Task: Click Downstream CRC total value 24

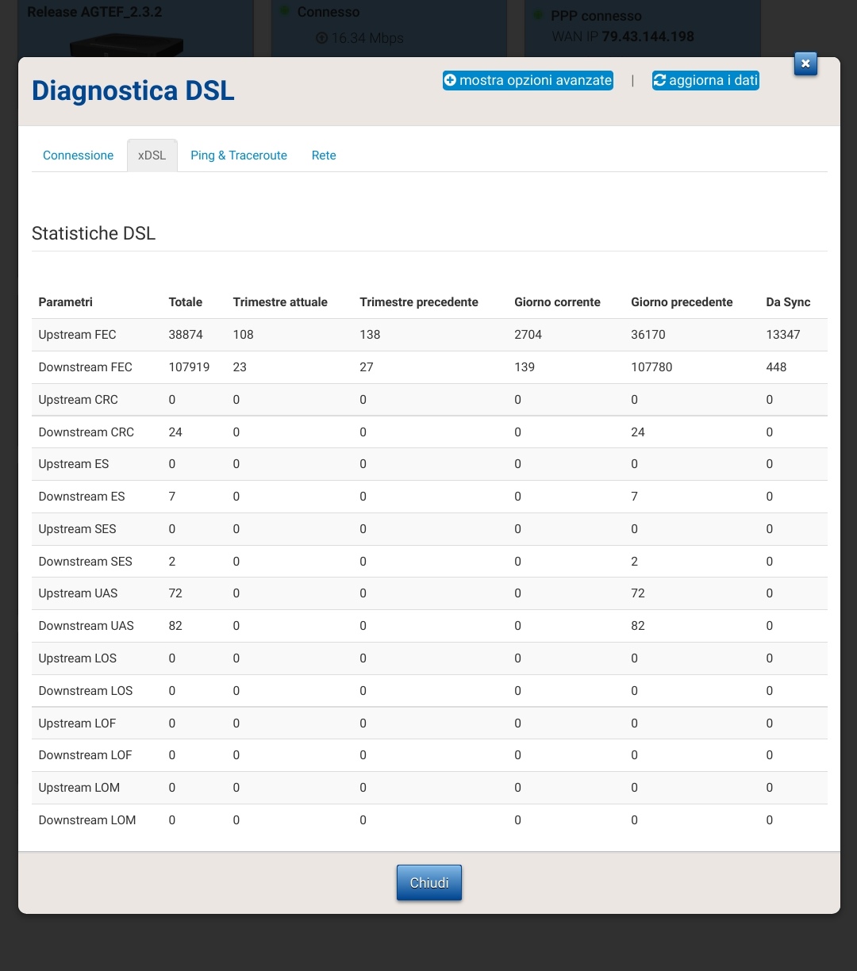Action: (175, 432)
